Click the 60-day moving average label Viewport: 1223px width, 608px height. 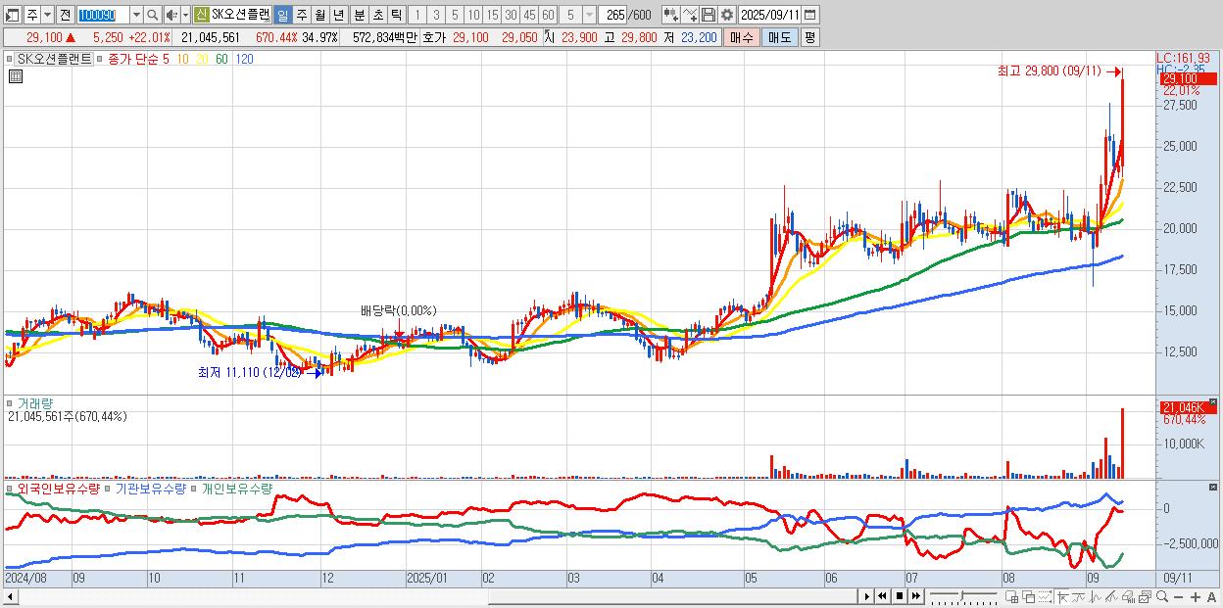222,59
